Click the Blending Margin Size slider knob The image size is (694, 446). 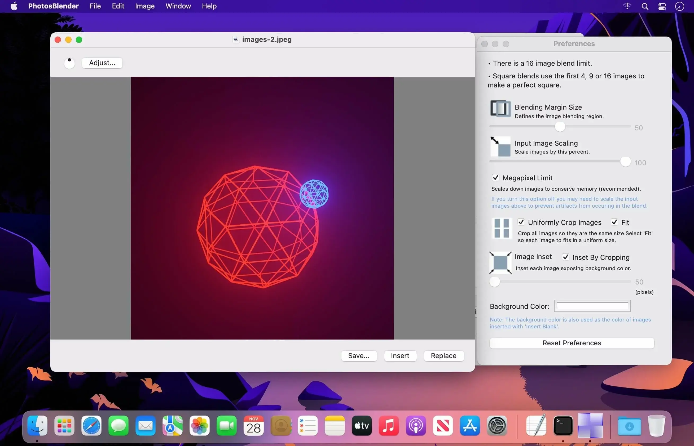pos(560,127)
